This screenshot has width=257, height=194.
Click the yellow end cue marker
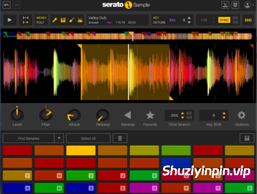pyautogui.click(x=171, y=98)
